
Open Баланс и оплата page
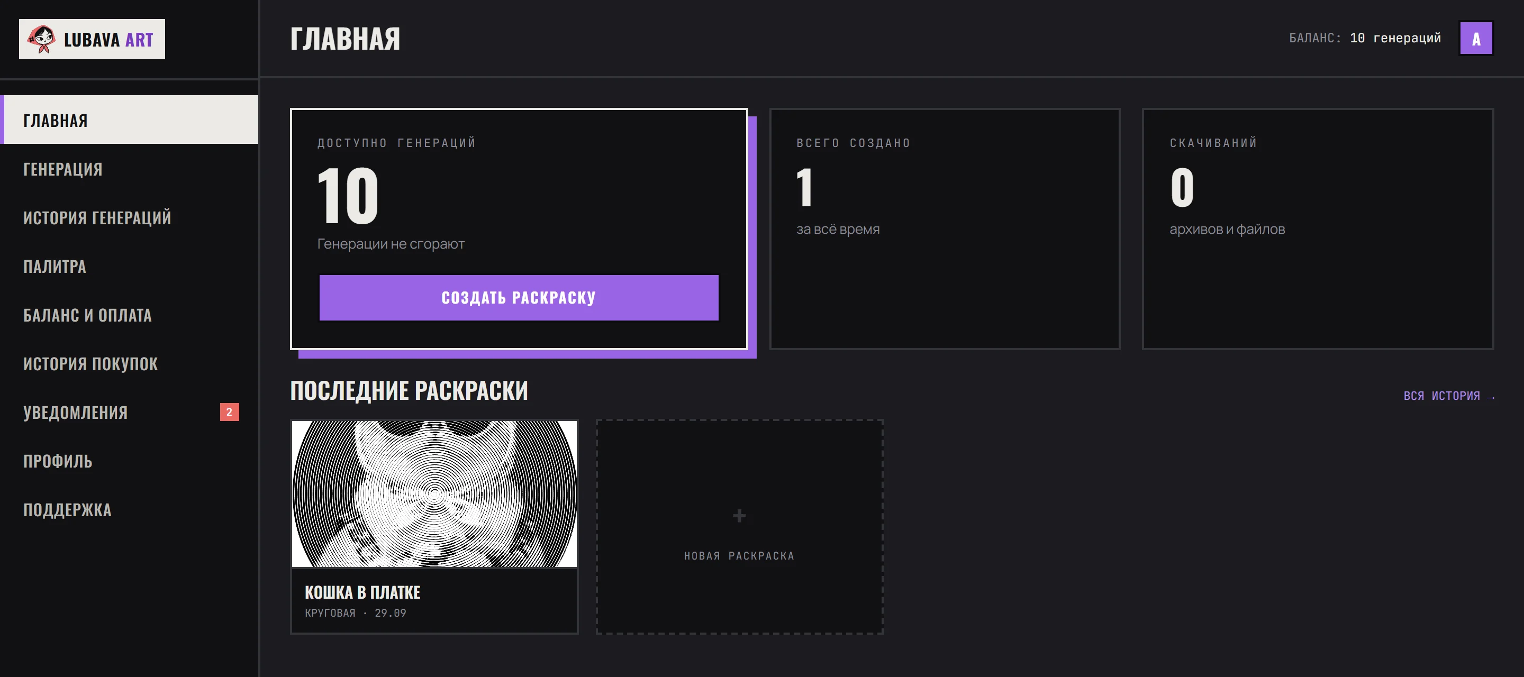tap(129, 315)
